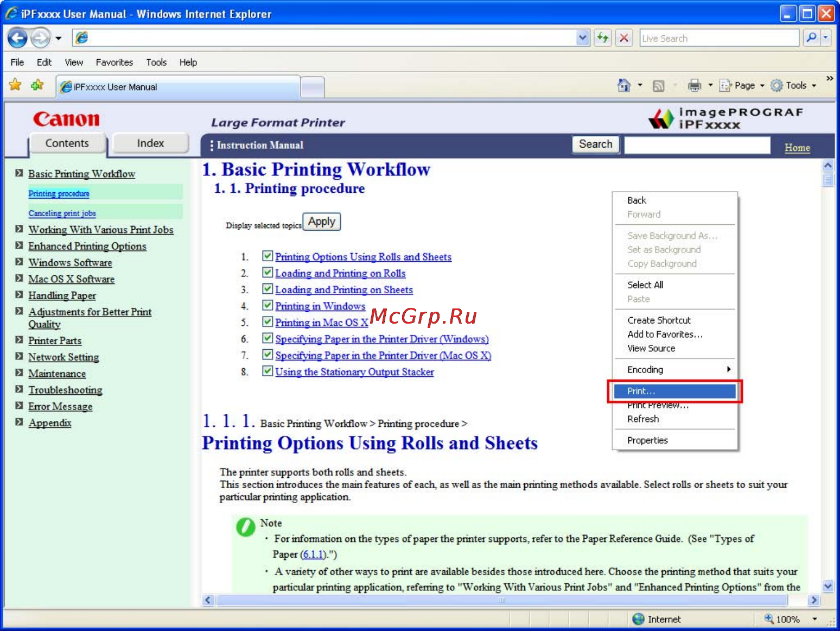The height and width of the screenshot is (631, 840).
Task: Expand the toolbar overflow chevron
Action: [829, 79]
